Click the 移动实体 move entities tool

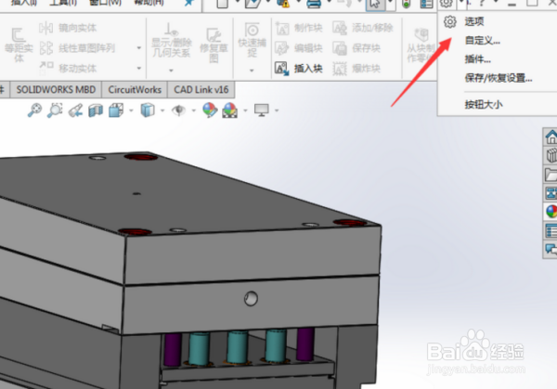tap(68, 68)
